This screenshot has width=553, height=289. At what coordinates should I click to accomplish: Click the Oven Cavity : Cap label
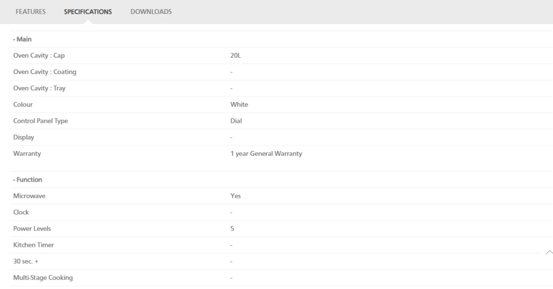(39, 56)
